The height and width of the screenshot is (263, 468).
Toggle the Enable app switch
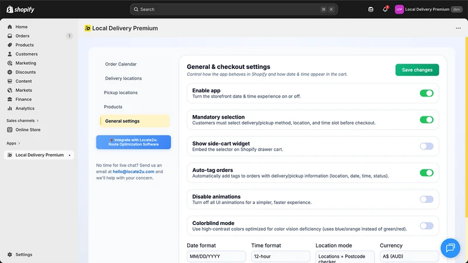coord(426,94)
